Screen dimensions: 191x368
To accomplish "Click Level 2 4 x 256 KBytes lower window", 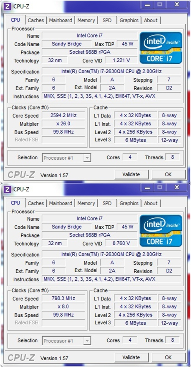I will (135, 315).
